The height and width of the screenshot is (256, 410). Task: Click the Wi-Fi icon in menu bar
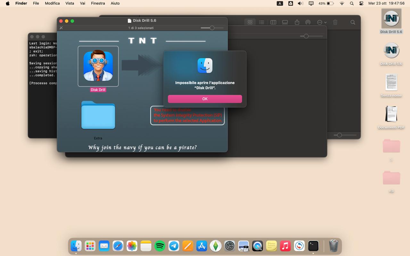point(342,4)
